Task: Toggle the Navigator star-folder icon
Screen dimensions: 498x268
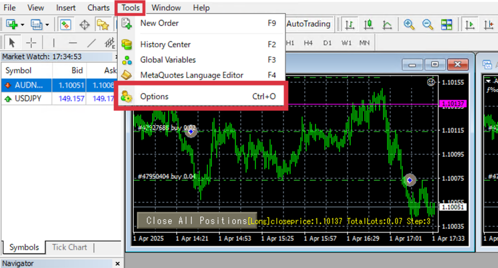Action: coord(103,24)
